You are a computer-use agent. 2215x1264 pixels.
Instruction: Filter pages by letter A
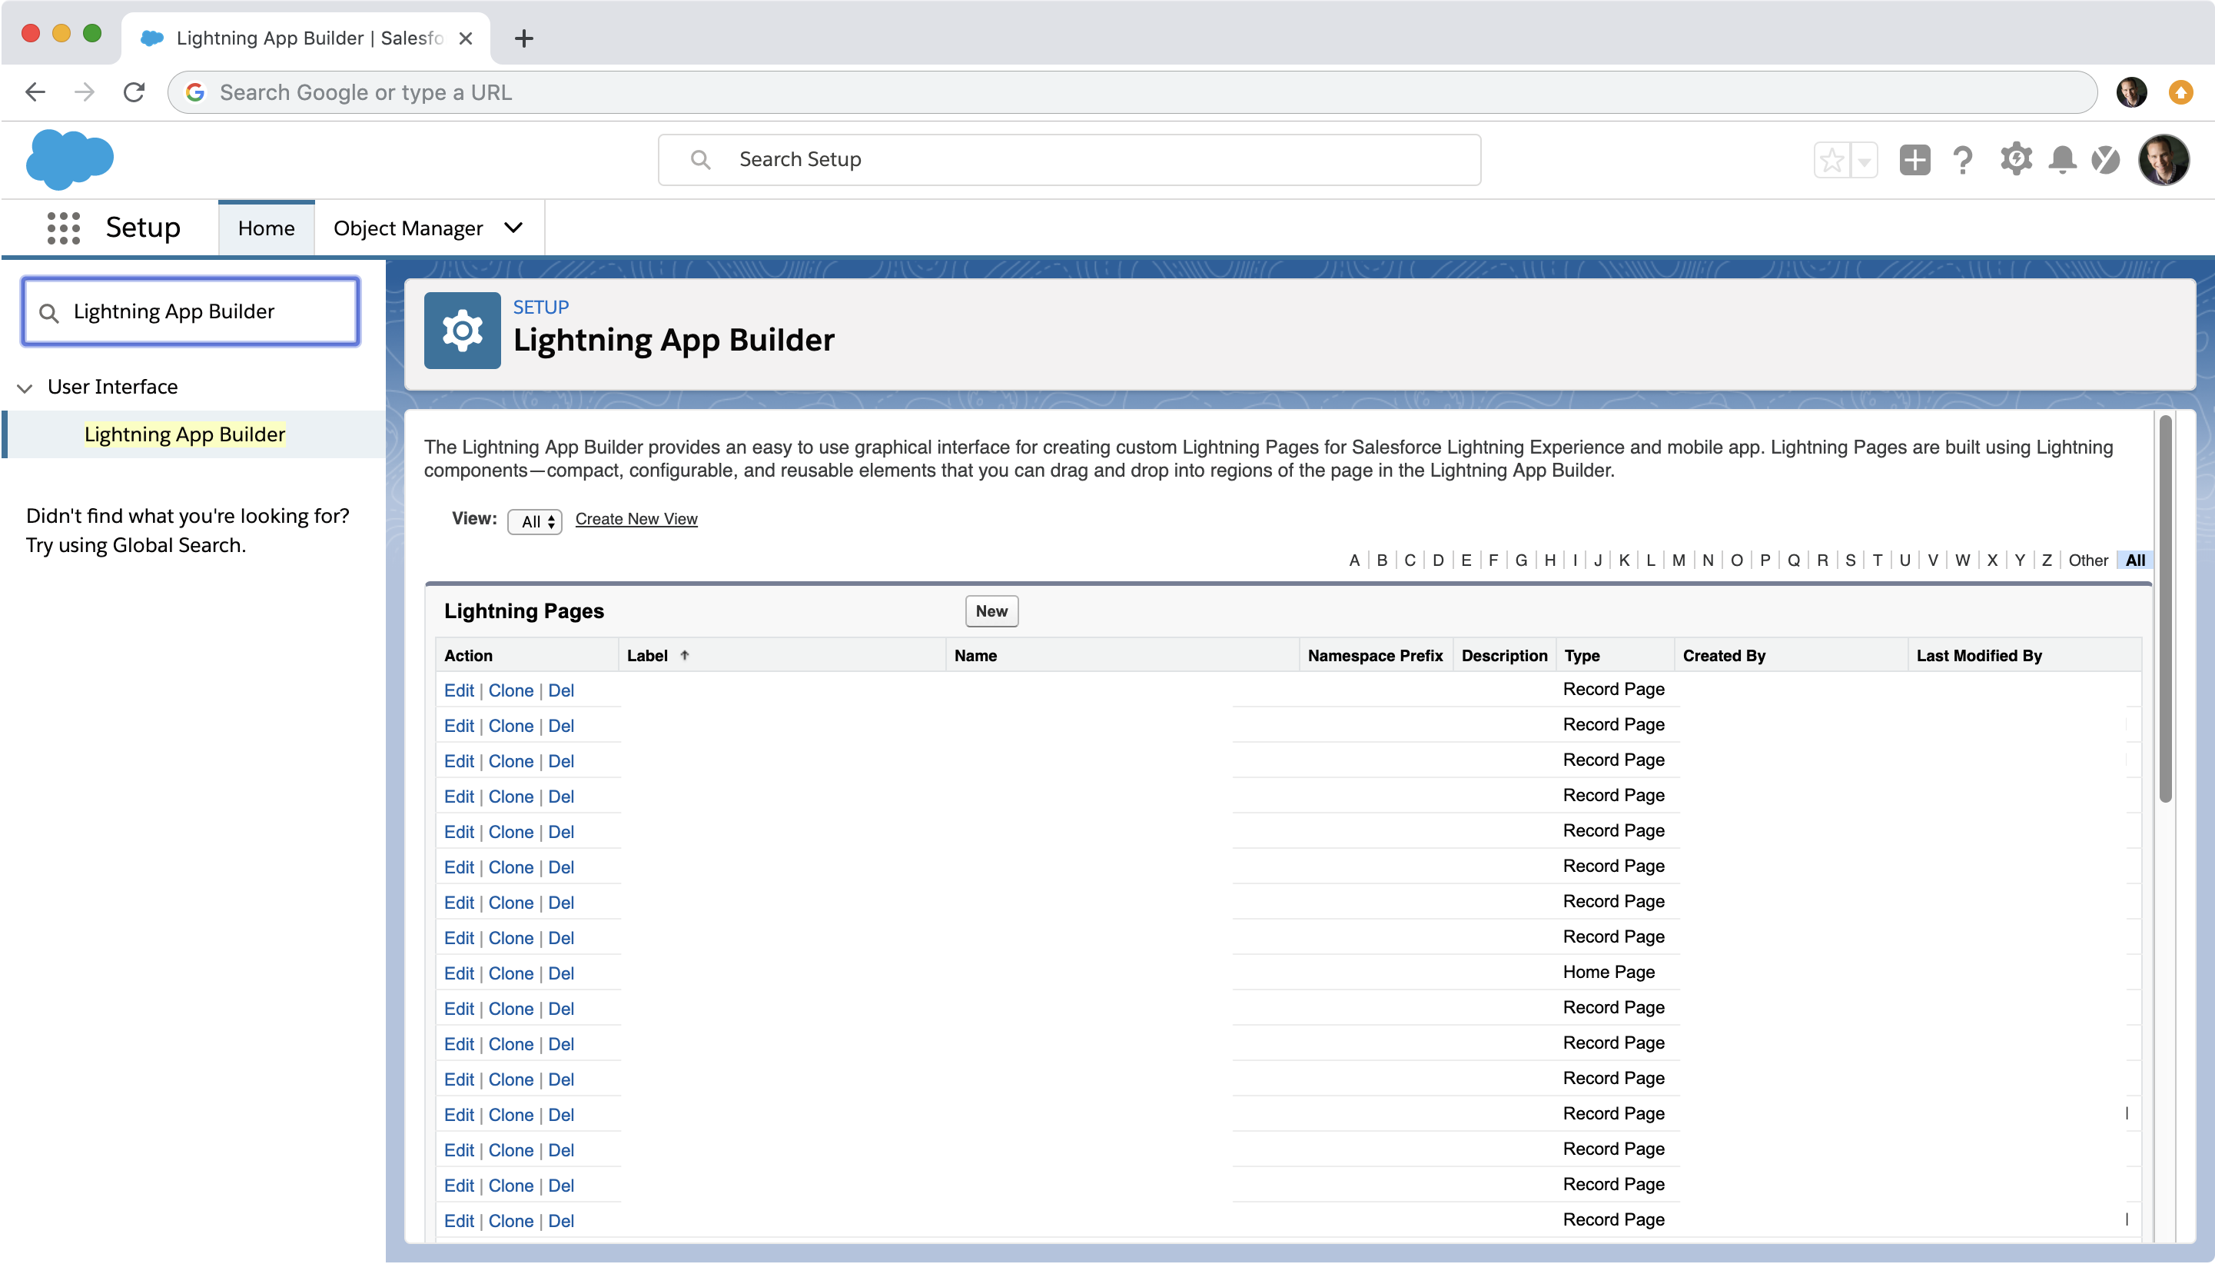[x=1354, y=560]
